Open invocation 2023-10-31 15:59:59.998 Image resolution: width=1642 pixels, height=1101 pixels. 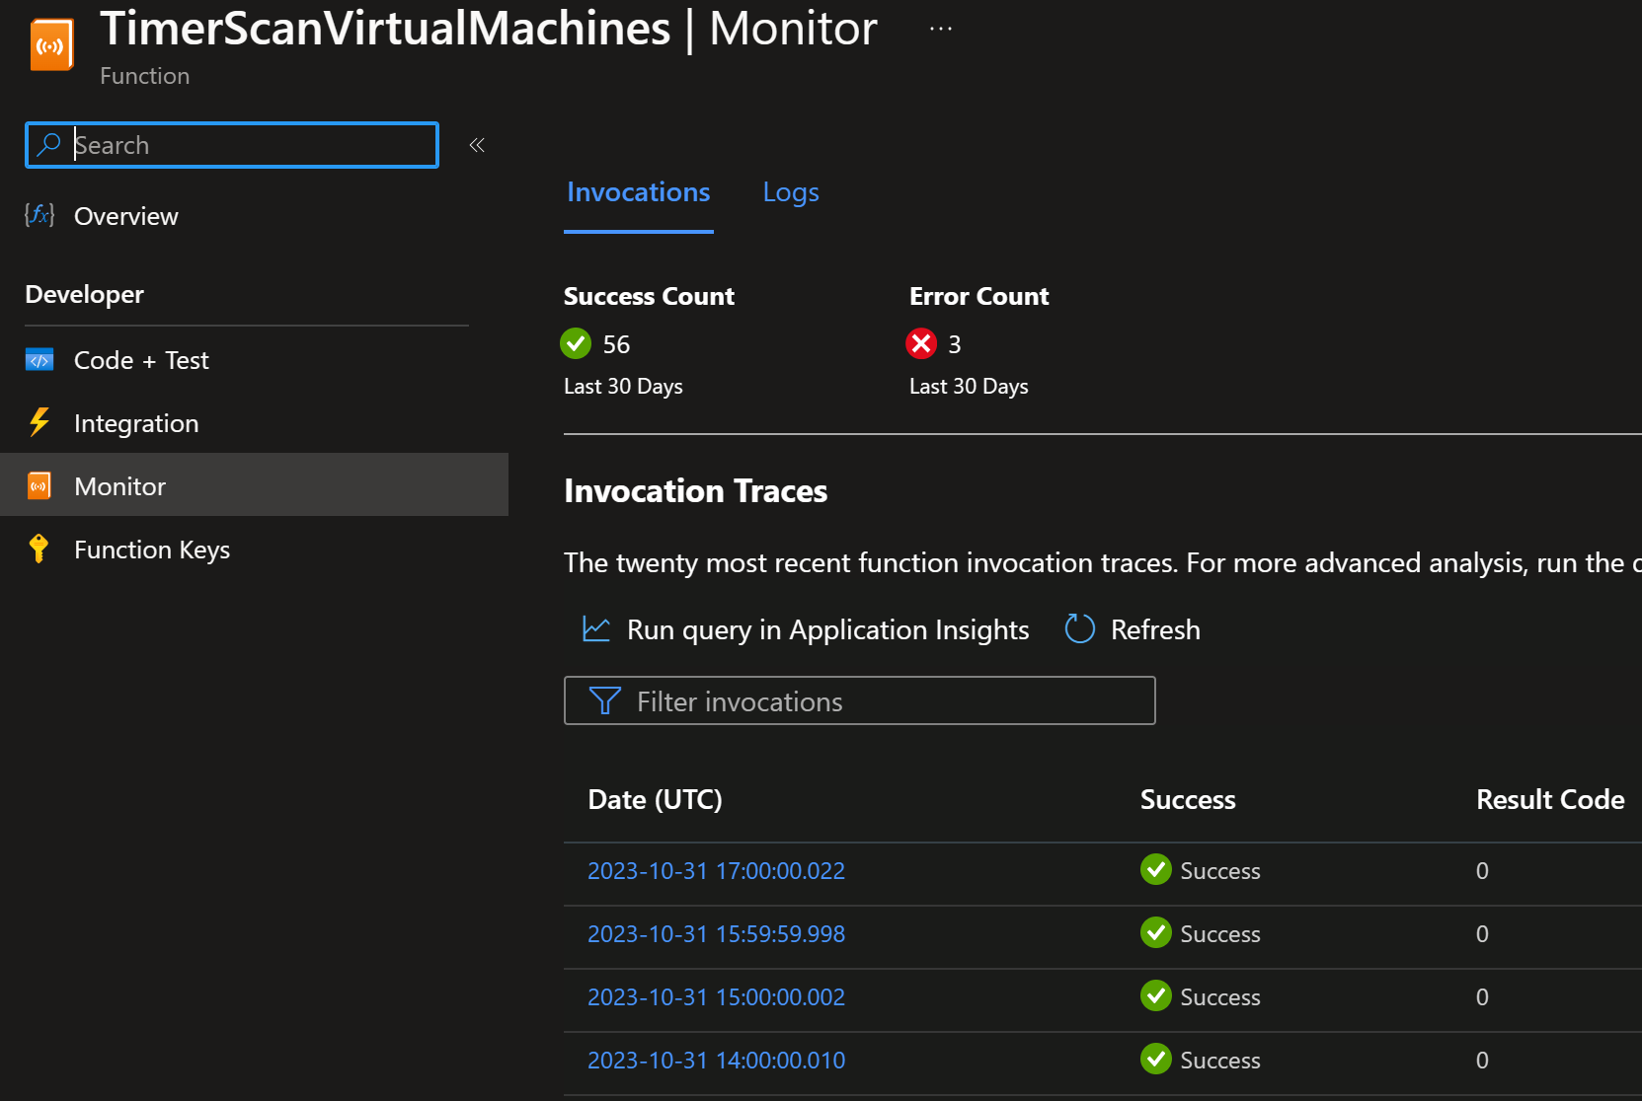click(716, 934)
